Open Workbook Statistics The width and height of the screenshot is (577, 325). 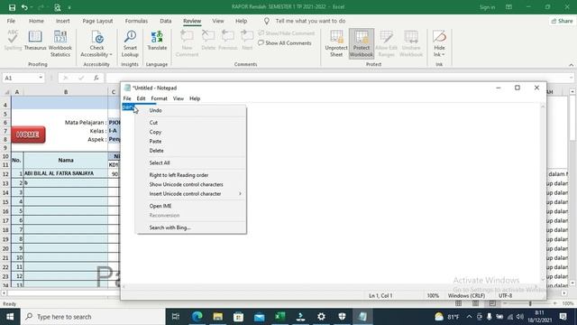(60, 44)
